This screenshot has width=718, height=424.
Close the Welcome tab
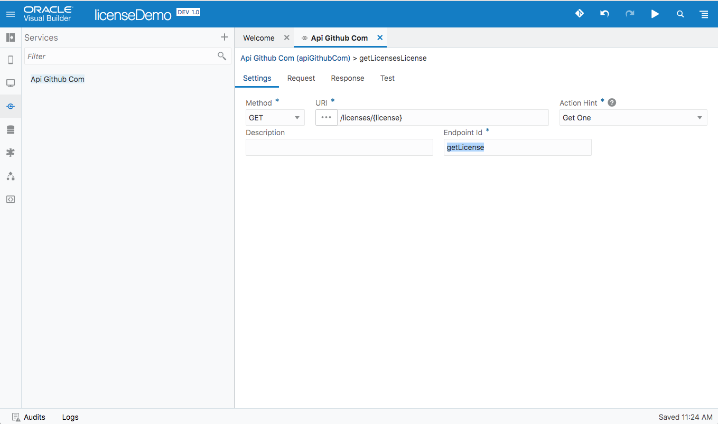[x=286, y=37]
